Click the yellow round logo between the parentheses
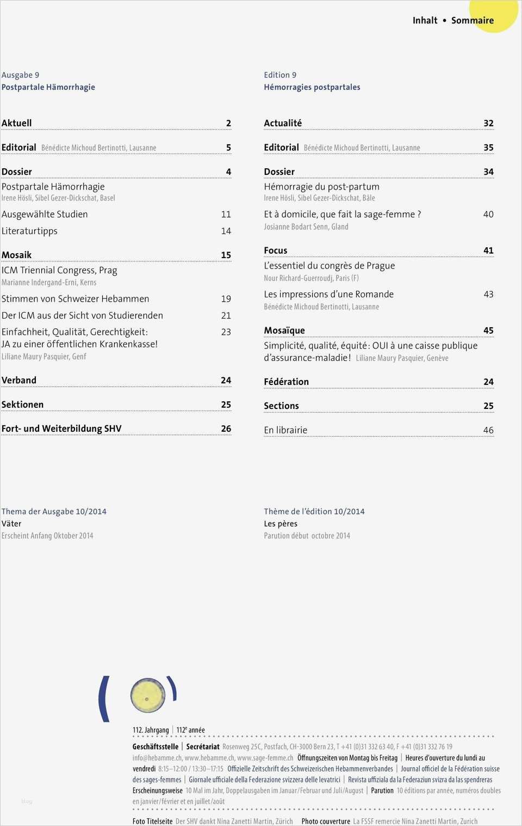 tap(147, 695)
